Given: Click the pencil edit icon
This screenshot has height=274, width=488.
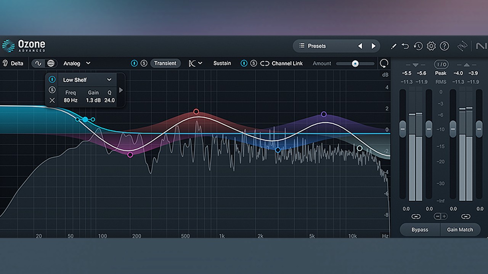Looking at the screenshot, I should click(x=393, y=46).
